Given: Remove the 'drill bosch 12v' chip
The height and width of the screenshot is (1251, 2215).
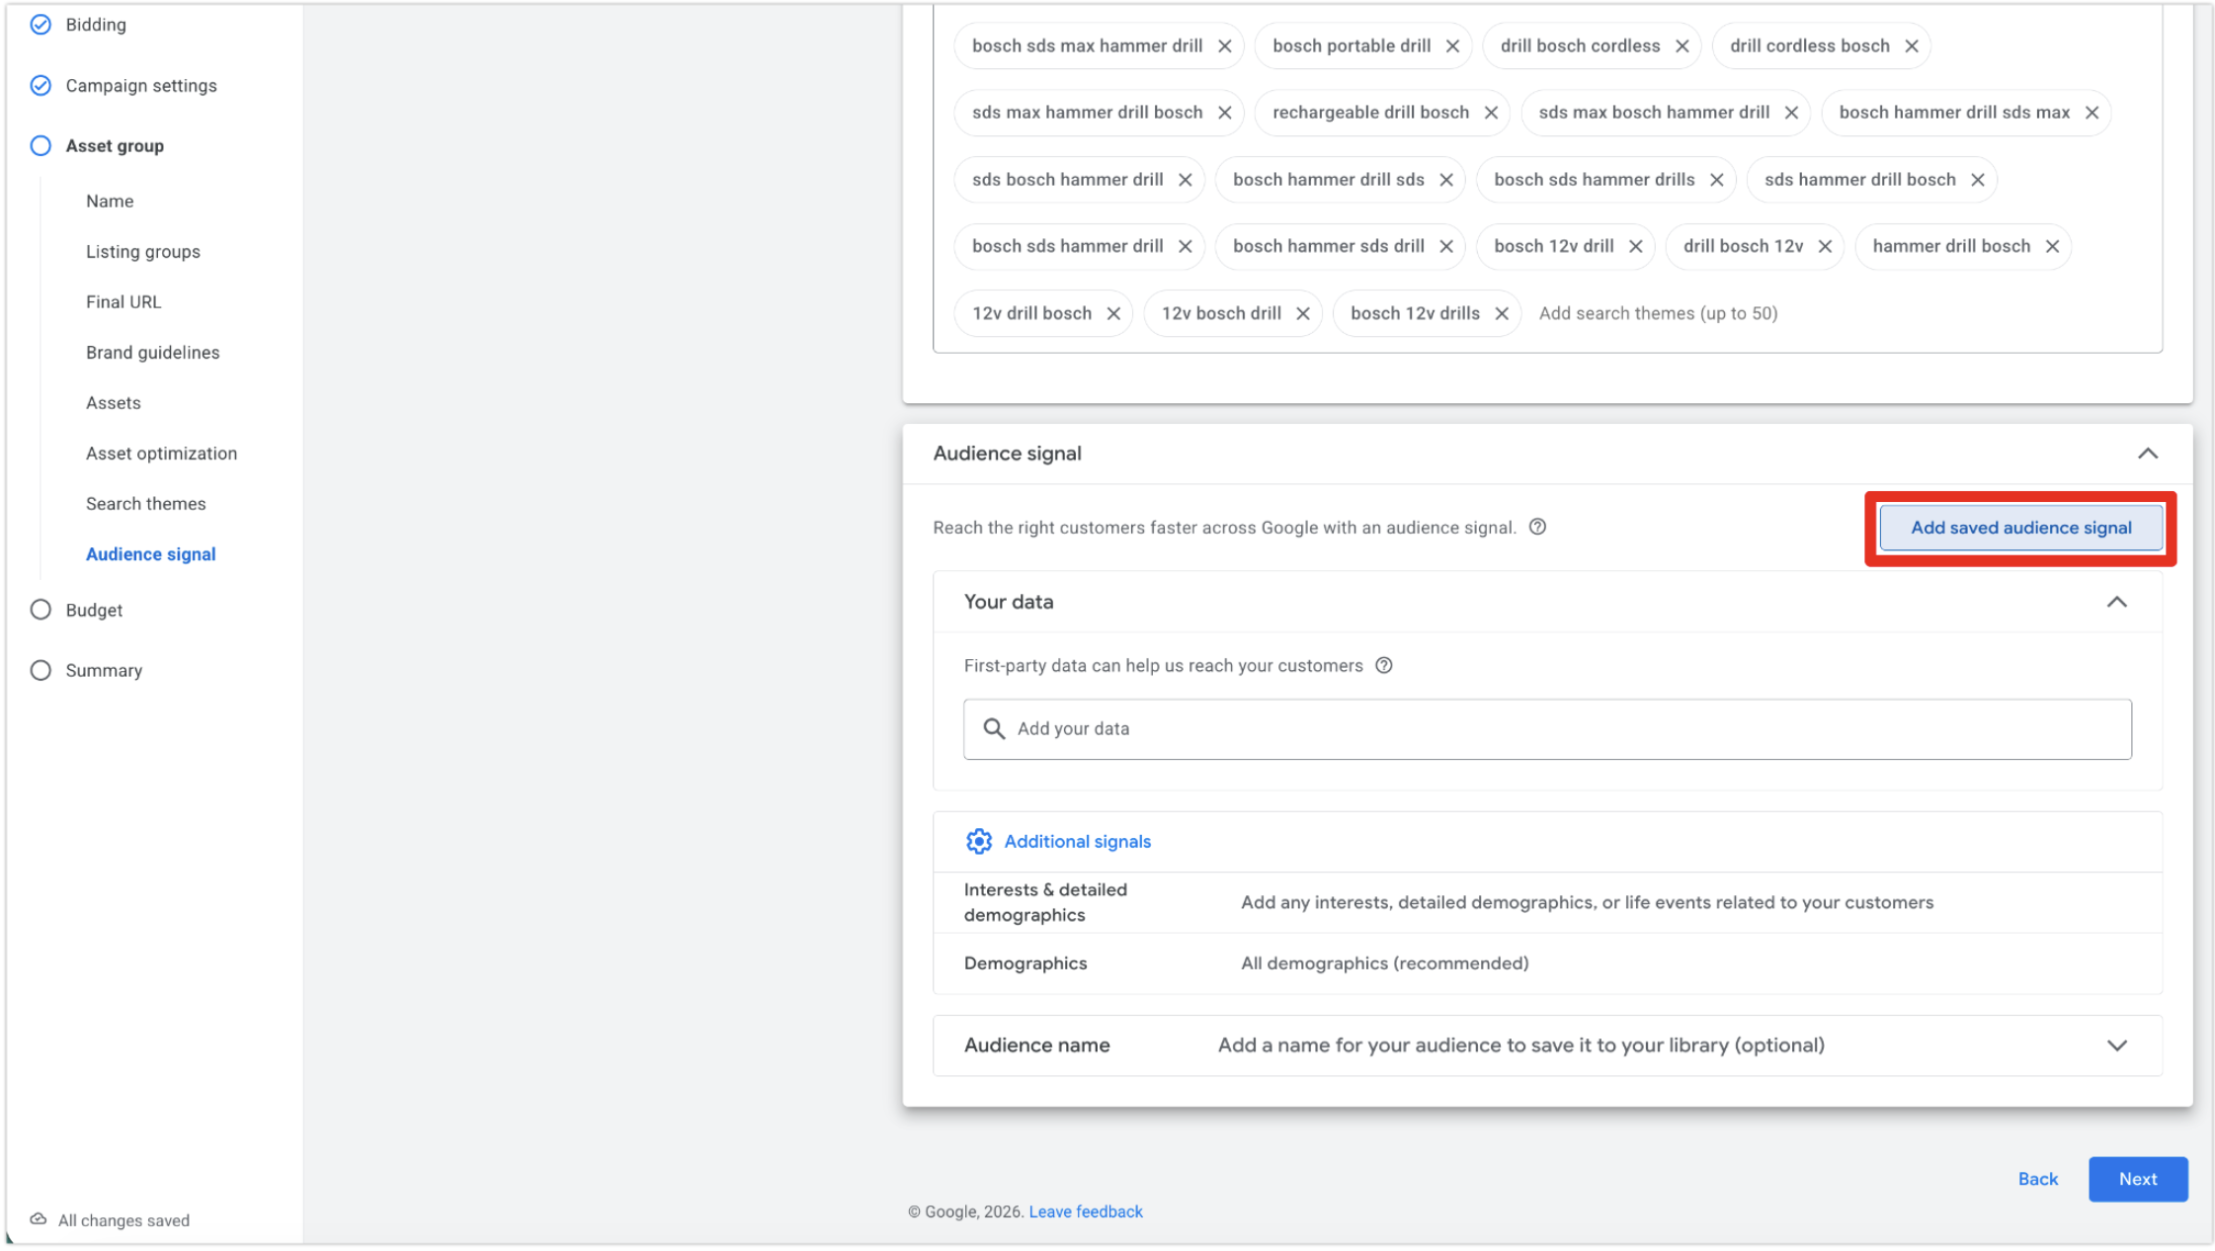Looking at the screenshot, I should click(1825, 246).
